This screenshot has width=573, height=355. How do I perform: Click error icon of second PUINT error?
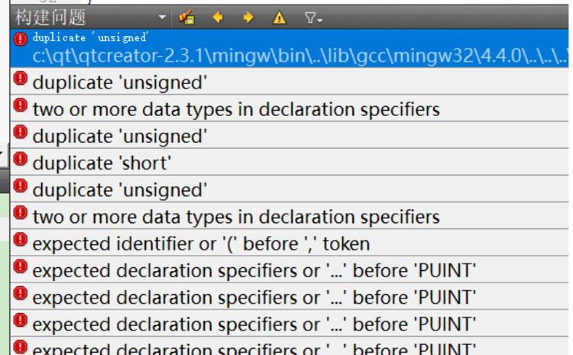click(21, 293)
